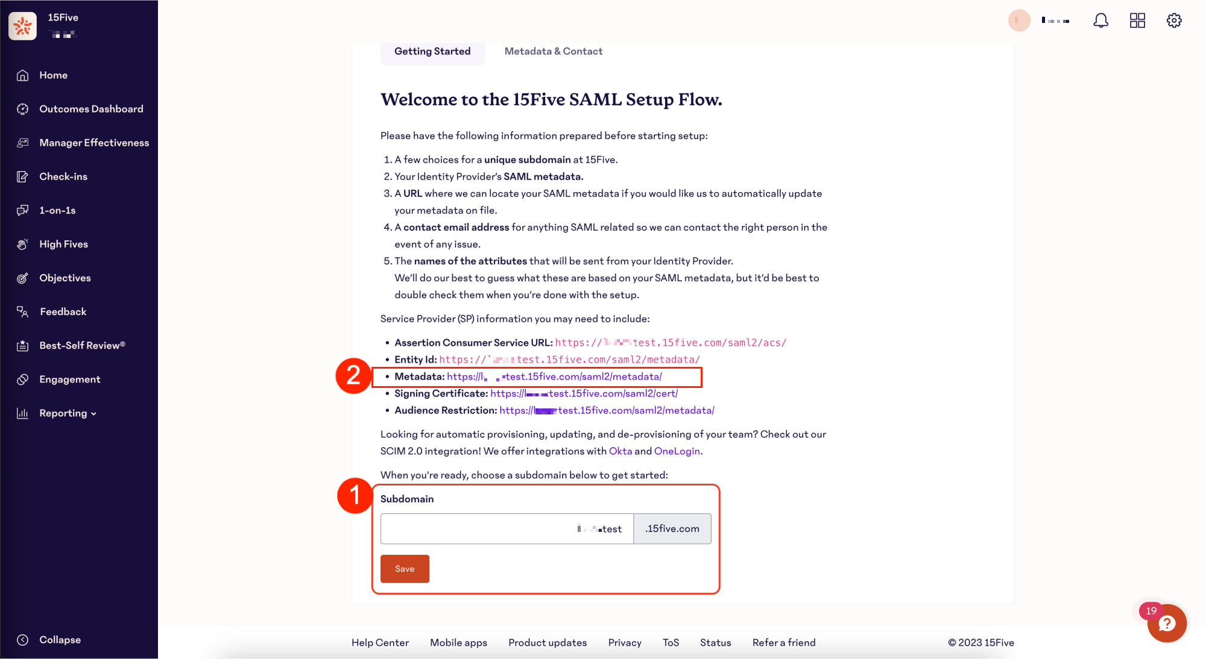Open Check-ins sidebar item
1206x659 pixels.
(x=63, y=176)
